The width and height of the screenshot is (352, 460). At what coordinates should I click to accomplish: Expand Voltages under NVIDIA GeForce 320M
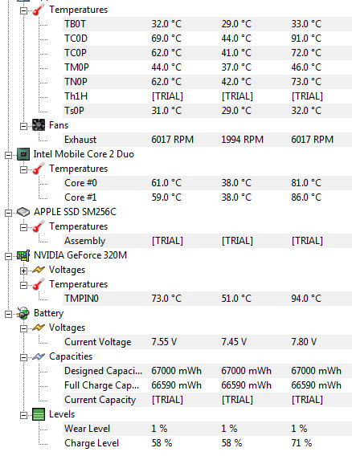(23, 271)
